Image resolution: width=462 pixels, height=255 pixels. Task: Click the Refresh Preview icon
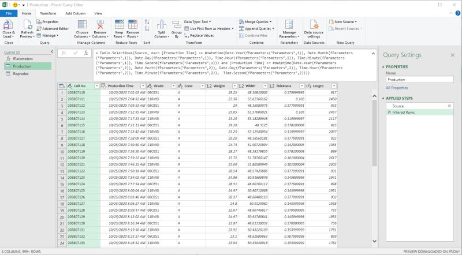click(27, 25)
